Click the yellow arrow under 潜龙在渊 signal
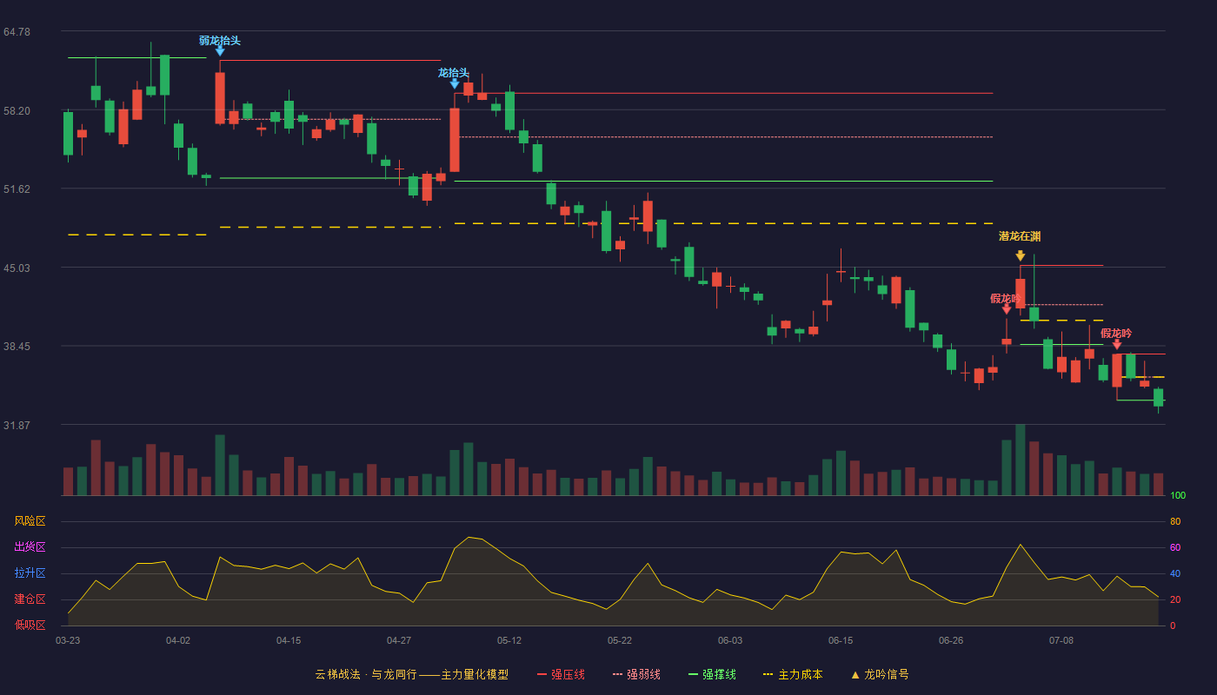This screenshot has height=695, width=1217. (1021, 256)
